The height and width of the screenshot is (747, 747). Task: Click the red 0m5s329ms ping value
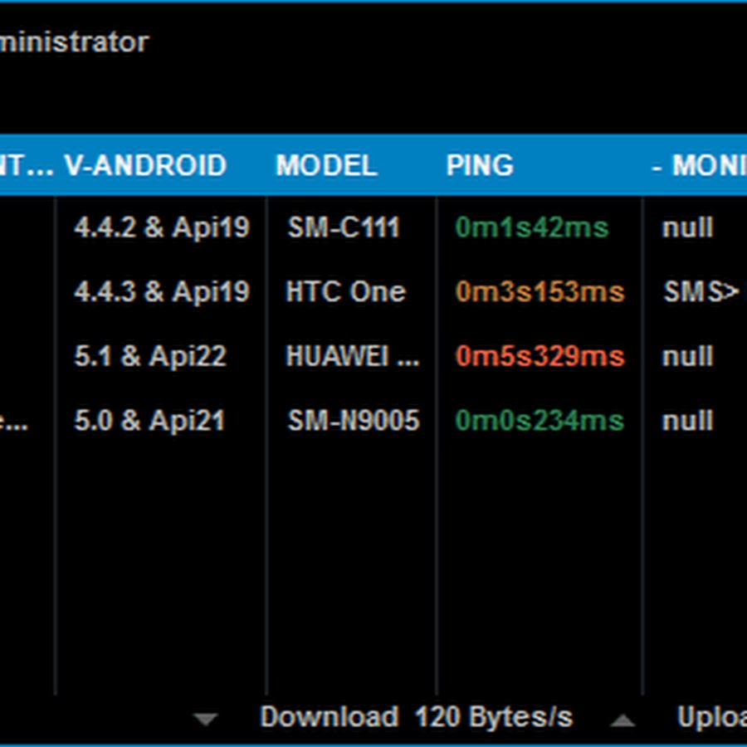pos(539,356)
